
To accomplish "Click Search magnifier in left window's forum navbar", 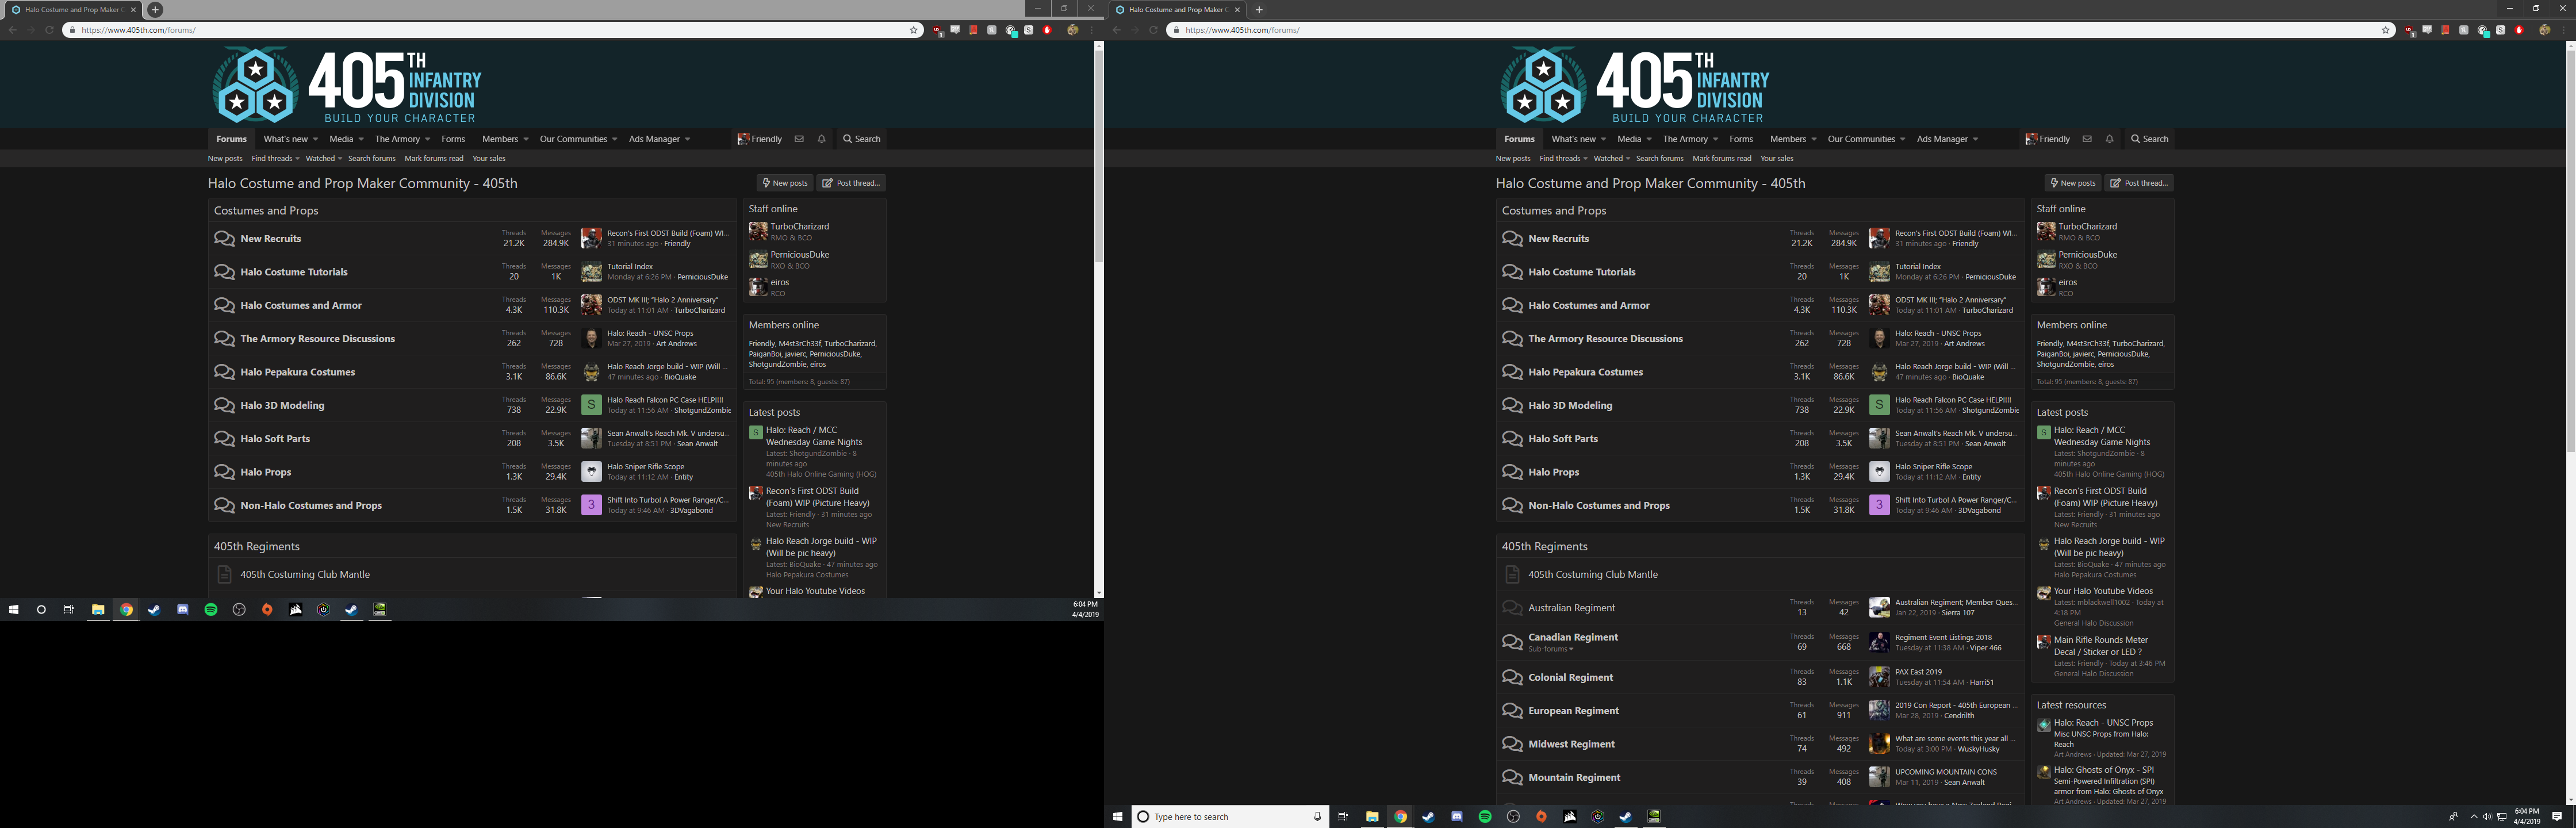I will tap(861, 139).
